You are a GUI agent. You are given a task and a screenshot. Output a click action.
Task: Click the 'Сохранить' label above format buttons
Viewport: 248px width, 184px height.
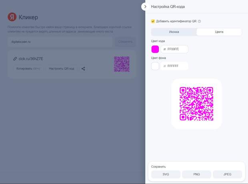158,167
